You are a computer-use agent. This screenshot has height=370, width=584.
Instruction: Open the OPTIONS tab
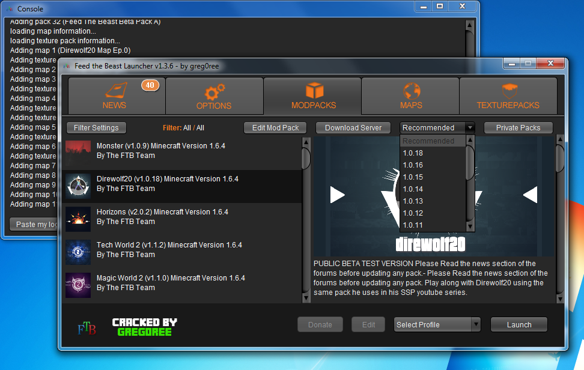(x=214, y=96)
